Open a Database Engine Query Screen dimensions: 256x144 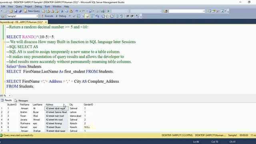tap(44, 11)
